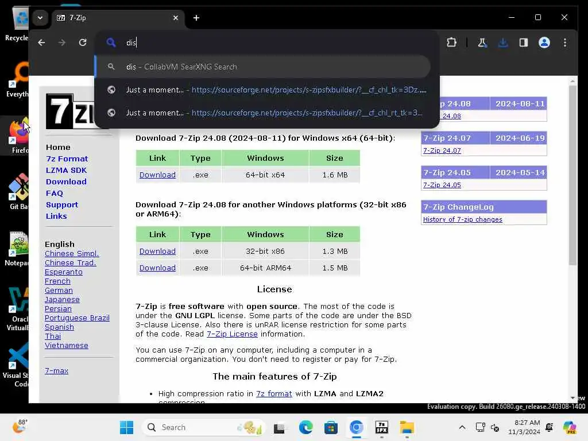Screen dimensions: 588x441
Task: Switch language to Thai
Action: (52, 336)
